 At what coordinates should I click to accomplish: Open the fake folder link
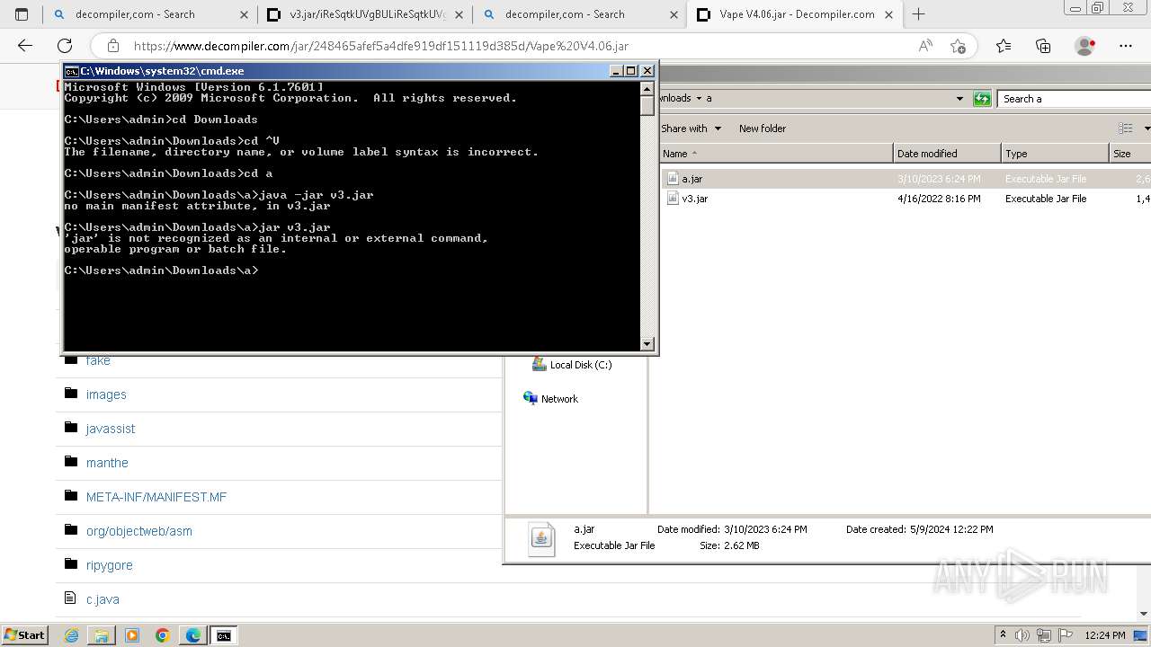click(x=98, y=360)
